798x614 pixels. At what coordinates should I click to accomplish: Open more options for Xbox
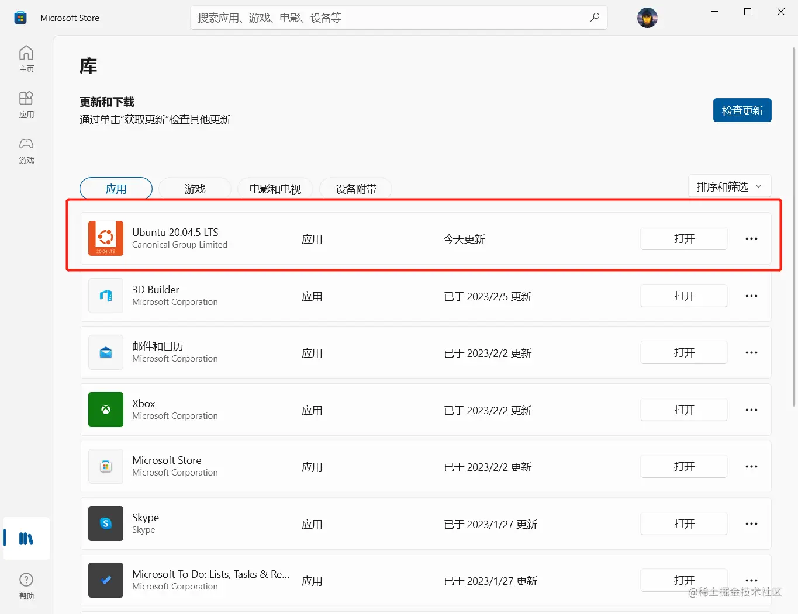[x=751, y=410]
